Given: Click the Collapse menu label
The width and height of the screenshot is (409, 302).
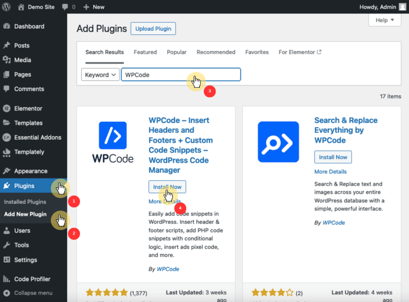Looking at the screenshot, I should coord(34,293).
